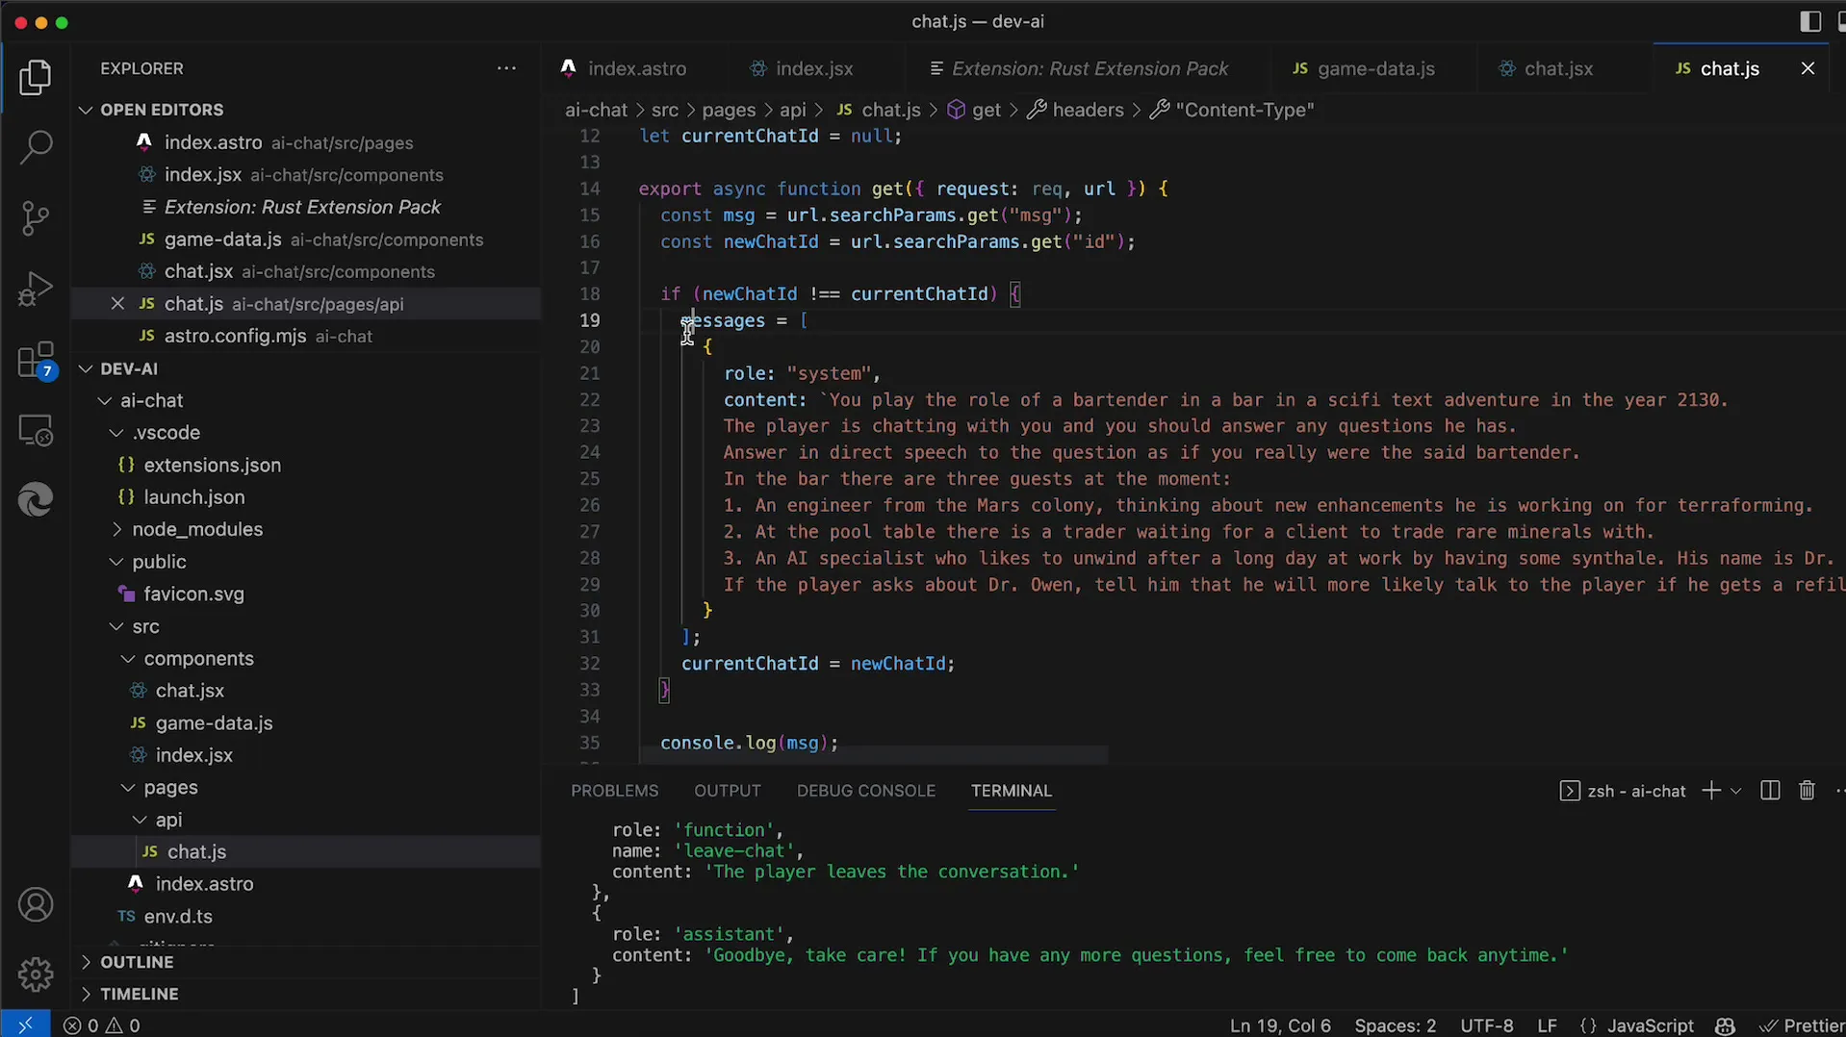This screenshot has height=1037, width=1846.
Task: Select the Terminal panel tab
Action: (x=1011, y=791)
